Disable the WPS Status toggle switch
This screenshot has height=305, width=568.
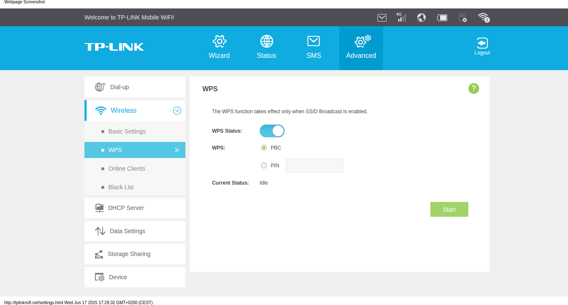tap(272, 131)
